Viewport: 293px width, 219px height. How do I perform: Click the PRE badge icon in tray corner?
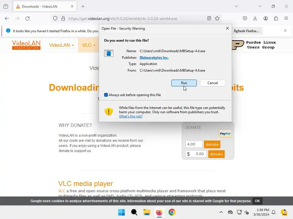pos(284,212)
